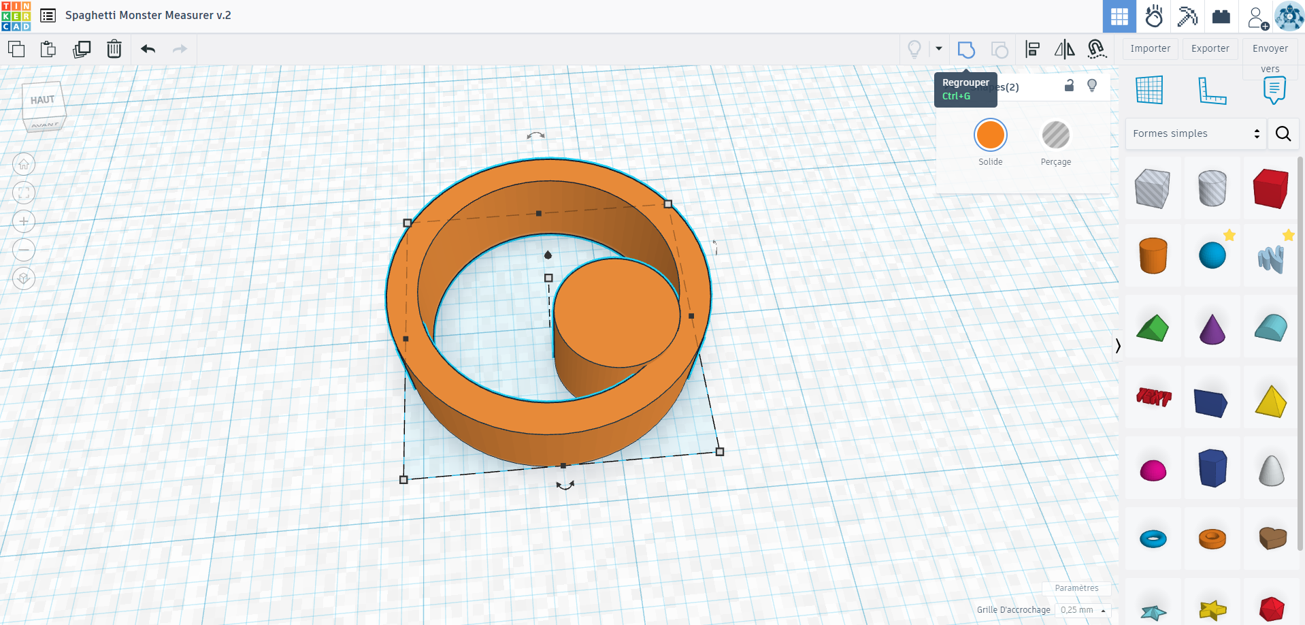The height and width of the screenshot is (625, 1305).
Task: Click fit all in view button
Action: point(24,193)
